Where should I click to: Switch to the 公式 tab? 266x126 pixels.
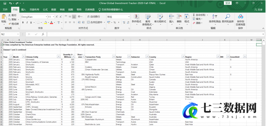45,10
